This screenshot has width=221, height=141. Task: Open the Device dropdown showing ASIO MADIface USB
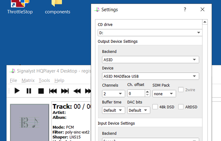click(x=151, y=76)
